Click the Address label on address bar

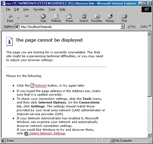9,27
